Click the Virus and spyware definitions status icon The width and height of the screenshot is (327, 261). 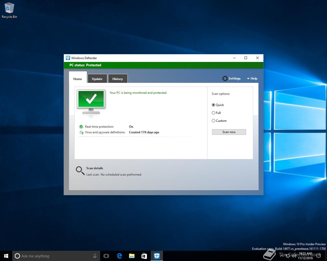coord(81,132)
